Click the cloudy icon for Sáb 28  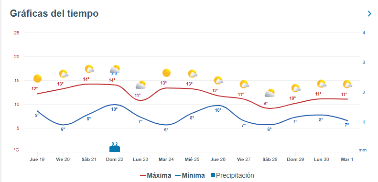coord(270,93)
